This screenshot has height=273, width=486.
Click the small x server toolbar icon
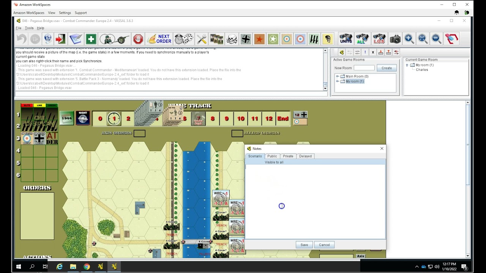373,52
